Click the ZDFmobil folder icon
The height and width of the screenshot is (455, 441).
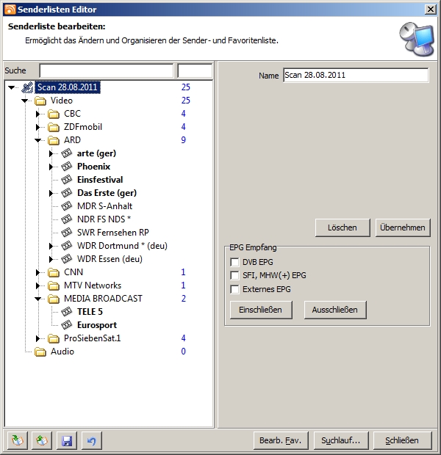54,127
